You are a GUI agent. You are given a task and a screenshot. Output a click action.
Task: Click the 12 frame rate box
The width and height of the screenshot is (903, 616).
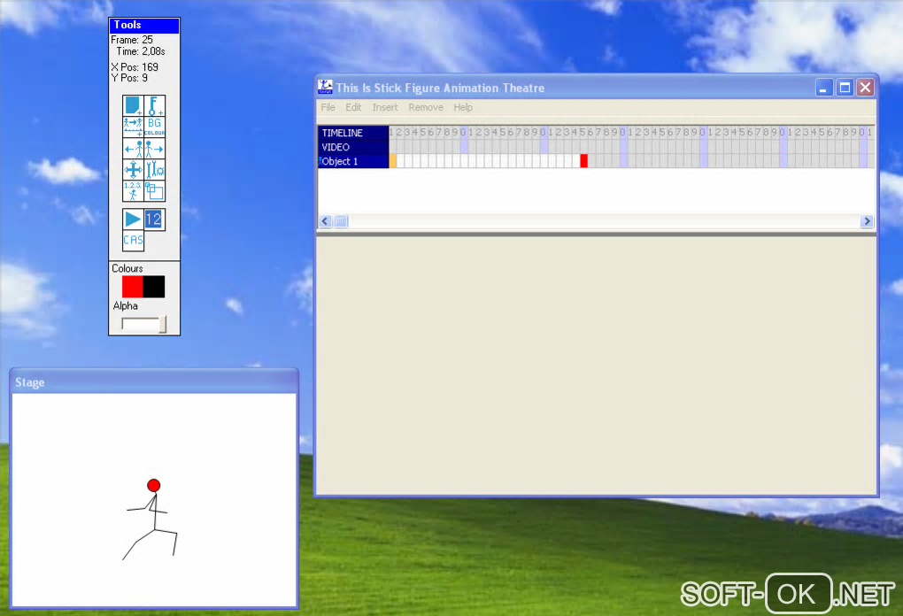tap(154, 219)
